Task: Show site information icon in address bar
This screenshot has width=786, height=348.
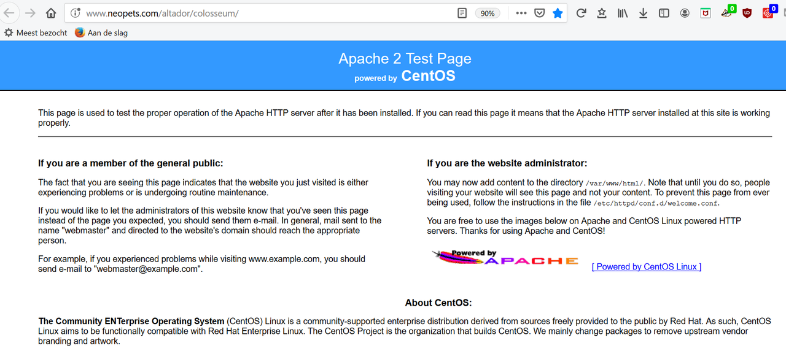Action: click(x=76, y=13)
